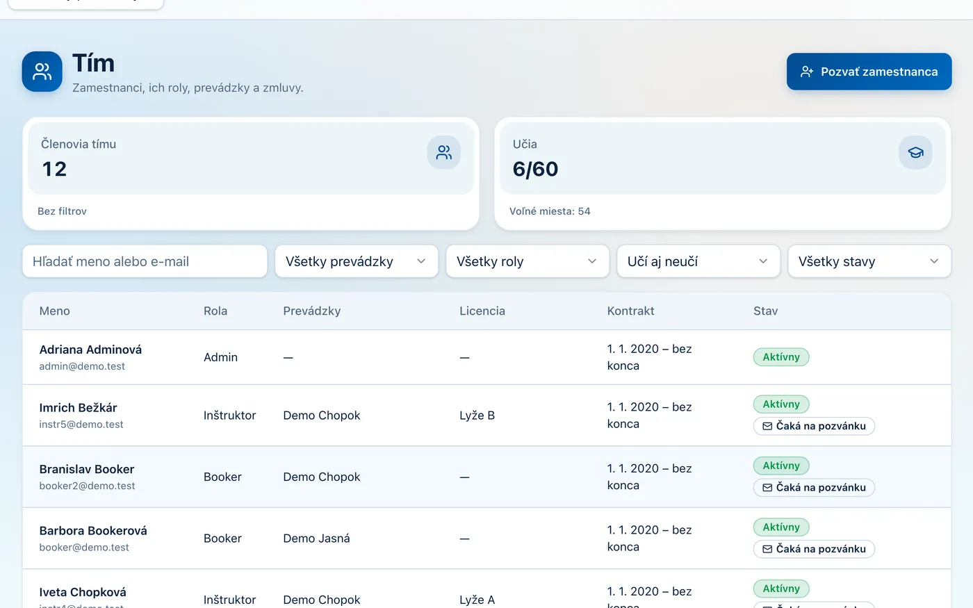
Task: Click the Prevádzky column header
Action: coord(312,311)
